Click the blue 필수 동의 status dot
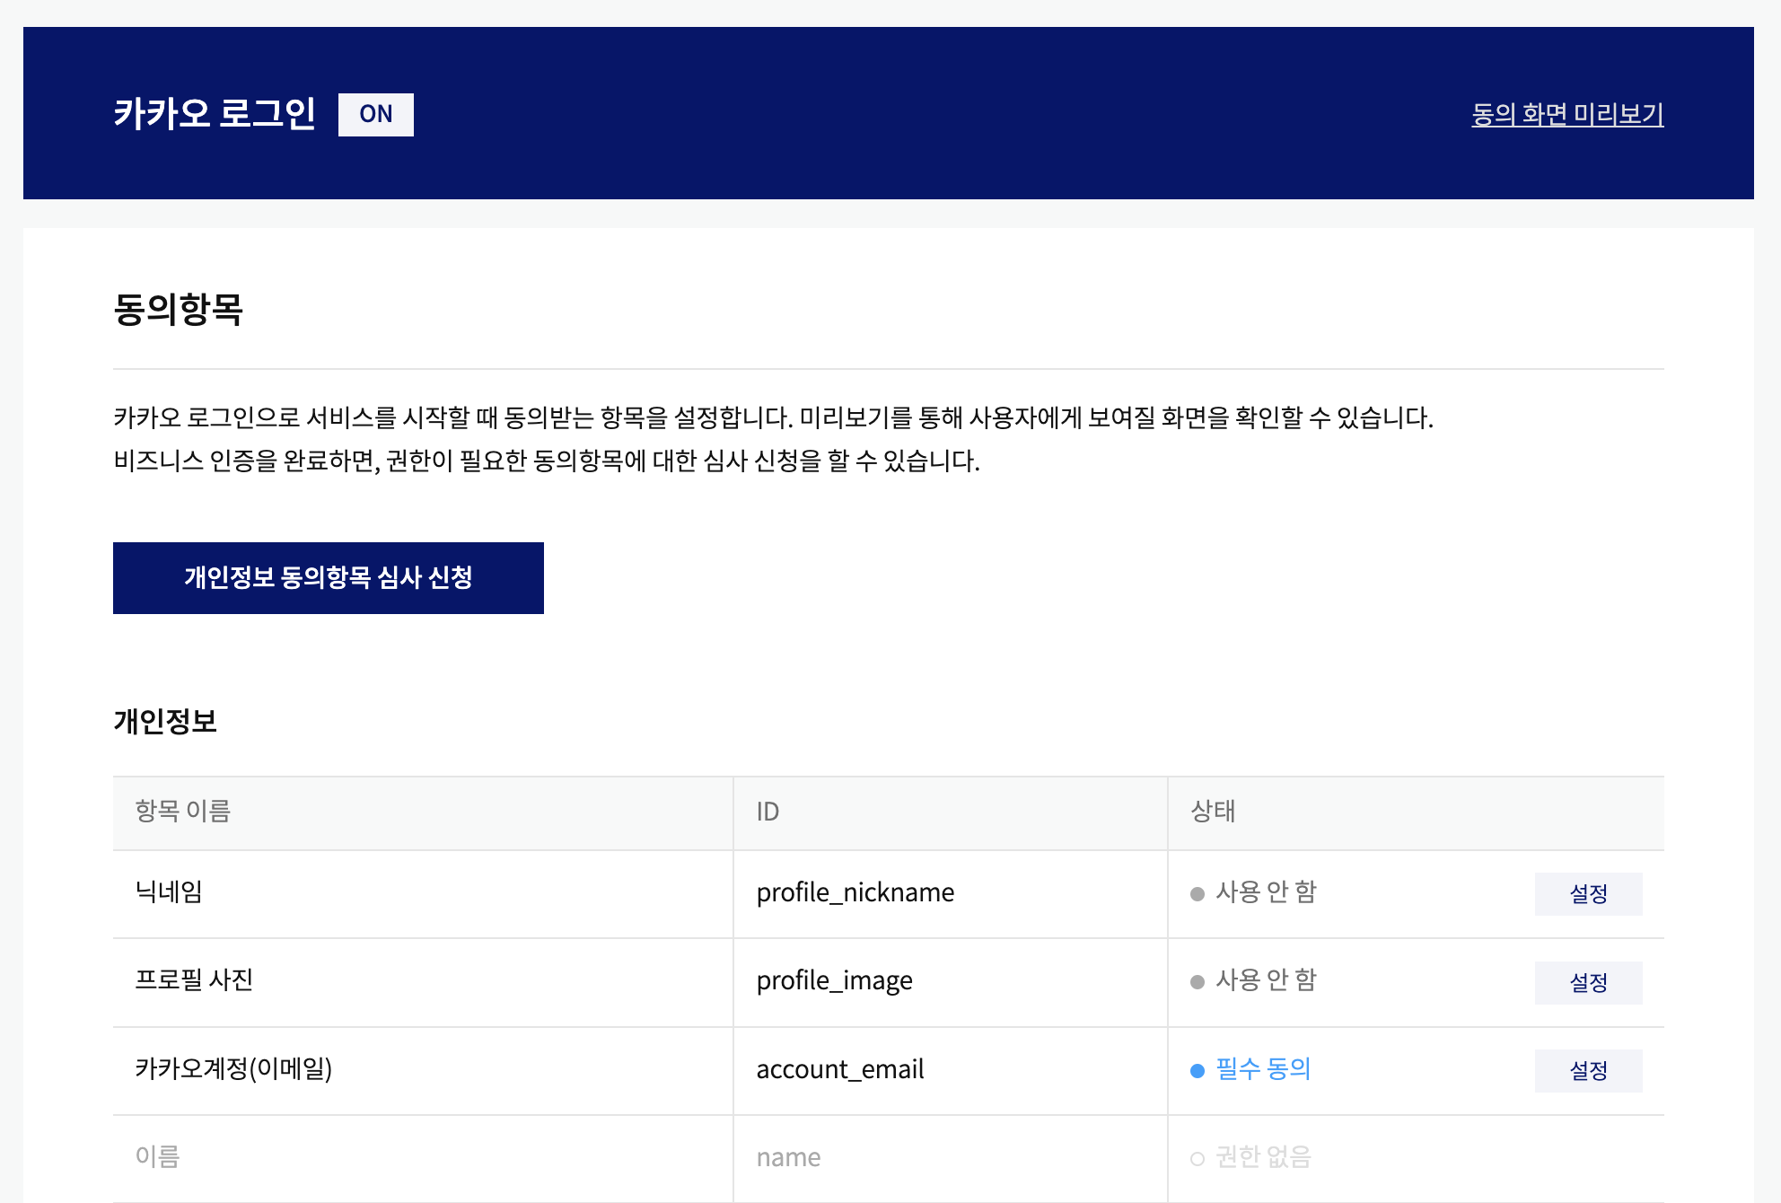The width and height of the screenshot is (1781, 1203). 1197,1070
